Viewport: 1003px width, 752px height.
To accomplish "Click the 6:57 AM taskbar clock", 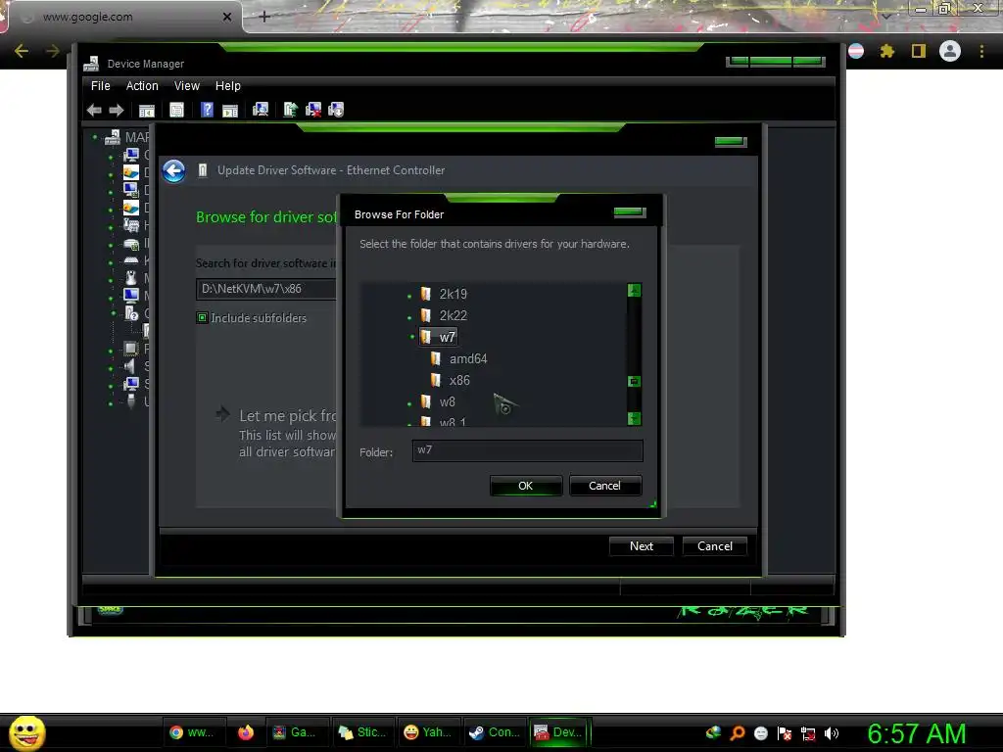I will click(x=917, y=733).
